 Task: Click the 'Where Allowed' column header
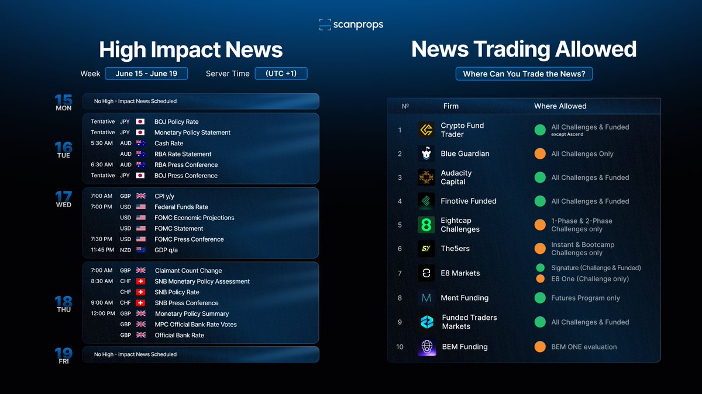(x=560, y=106)
